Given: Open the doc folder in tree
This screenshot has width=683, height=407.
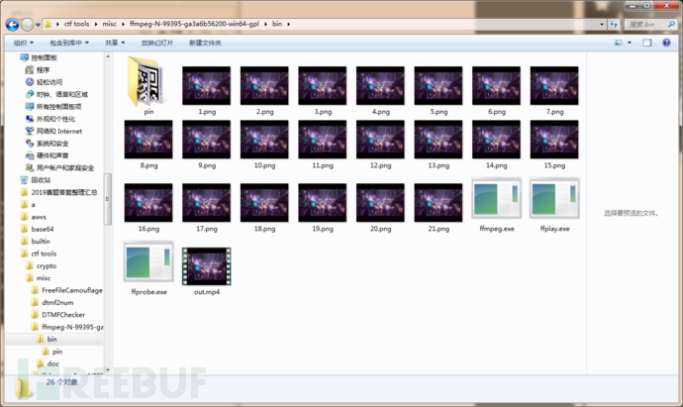Looking at the screenshot, I should click(x=52, y=363).
